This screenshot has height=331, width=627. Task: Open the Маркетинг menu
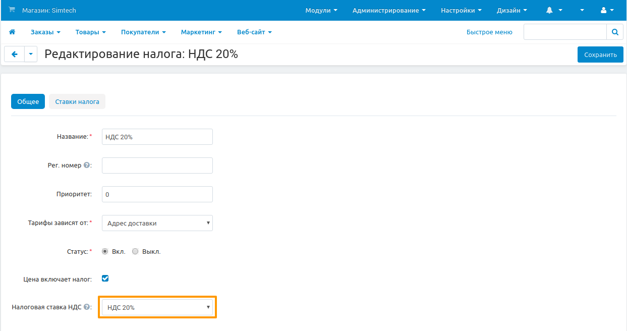point(201,32)
